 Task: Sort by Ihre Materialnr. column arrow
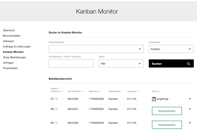click(83, 91)
